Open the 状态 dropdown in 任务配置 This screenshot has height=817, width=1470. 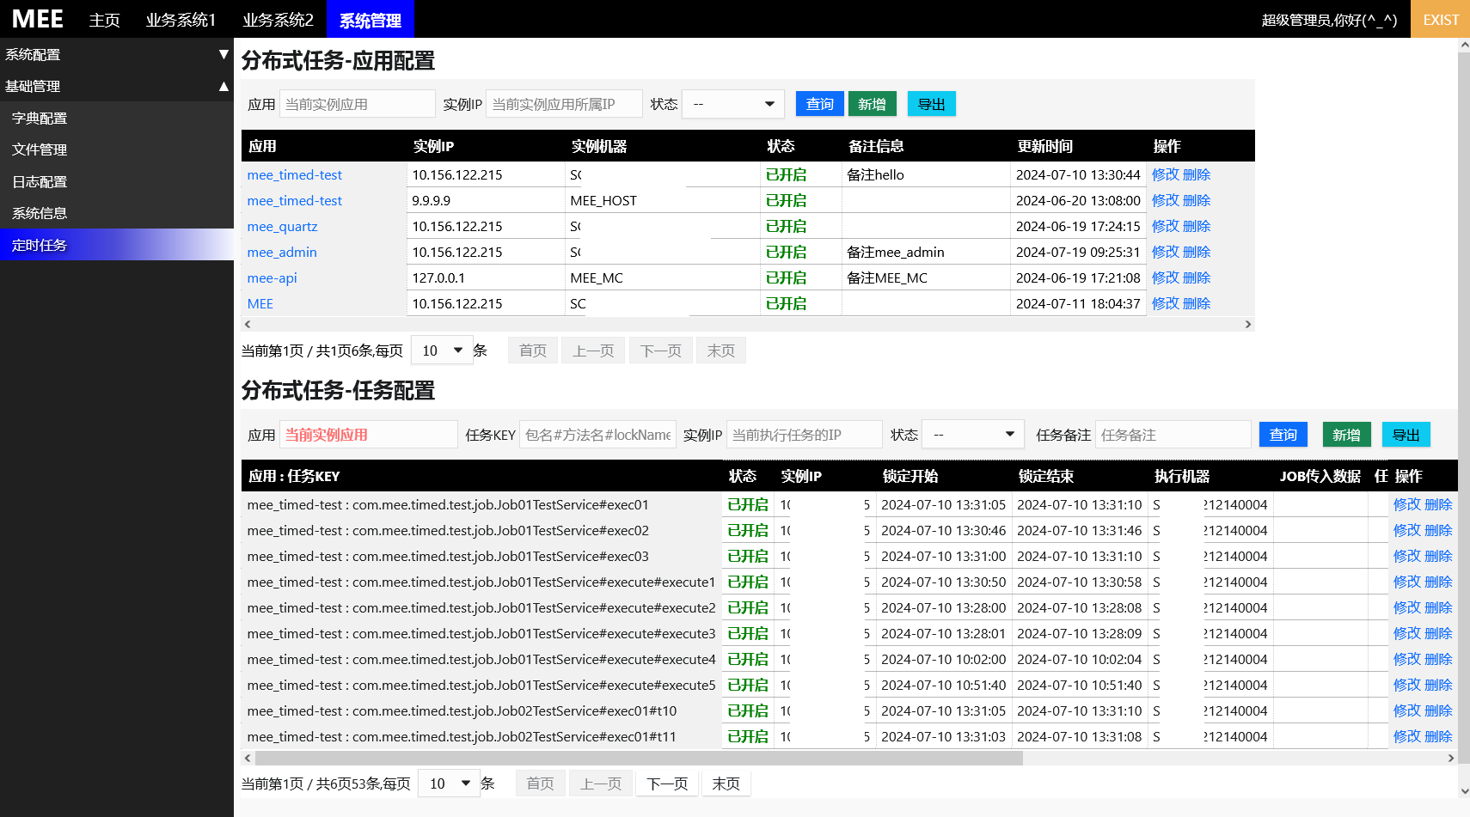point(973,435)
